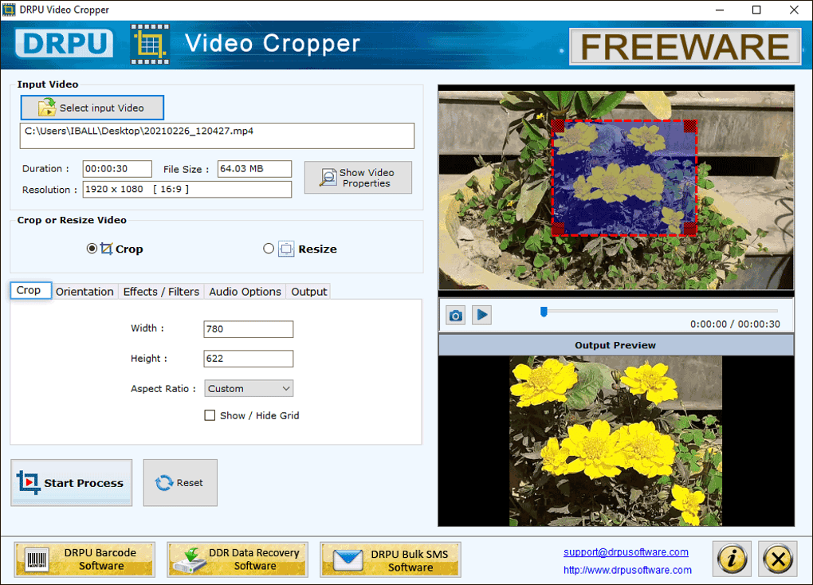The height and width of the screenshot is (585, 813).
Task: Open DRPU Barcode Software
Action: (84, 559)
